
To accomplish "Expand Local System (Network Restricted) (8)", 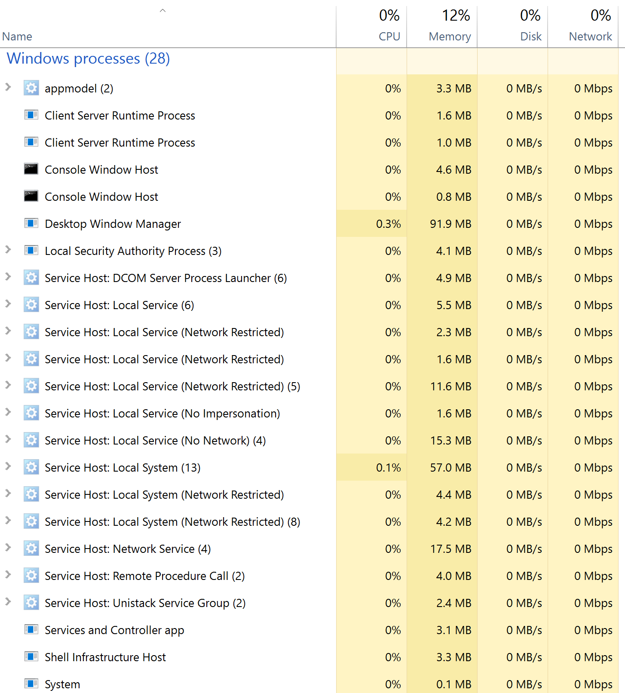I will pos(8,521).
